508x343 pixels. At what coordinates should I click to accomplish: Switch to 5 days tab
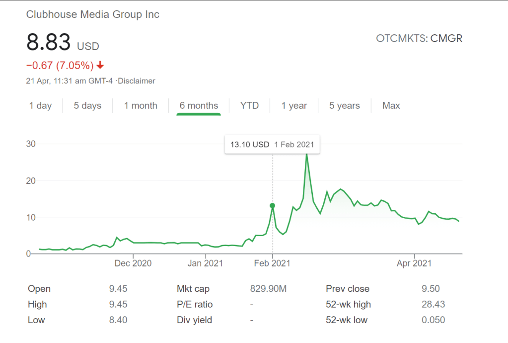pos(87,105)
